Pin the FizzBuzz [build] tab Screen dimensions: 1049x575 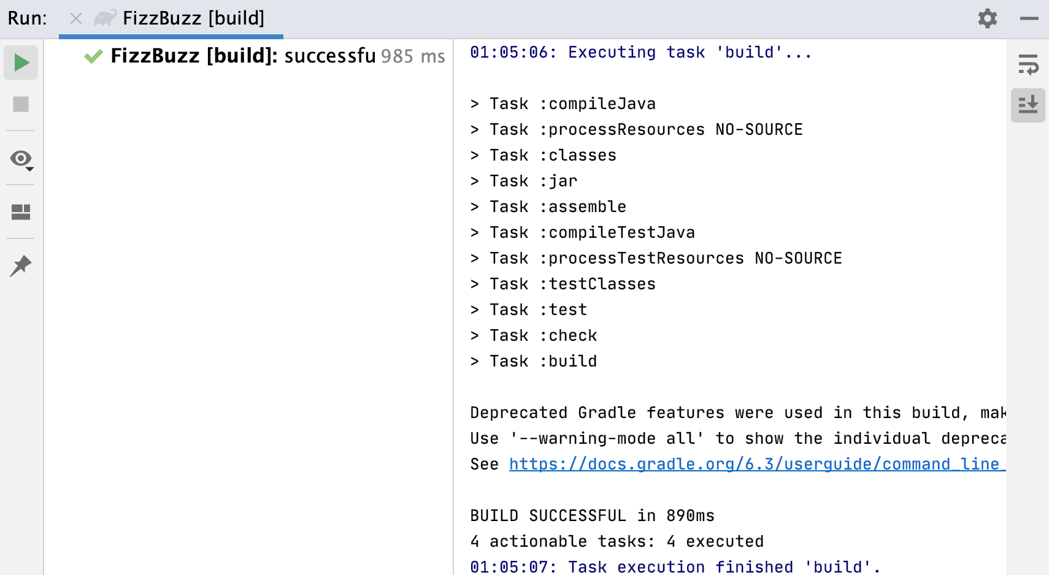(x=20, y=265)
